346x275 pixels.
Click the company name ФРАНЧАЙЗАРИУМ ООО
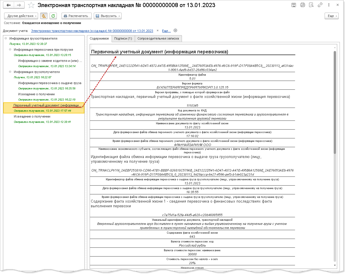(192, 145)
